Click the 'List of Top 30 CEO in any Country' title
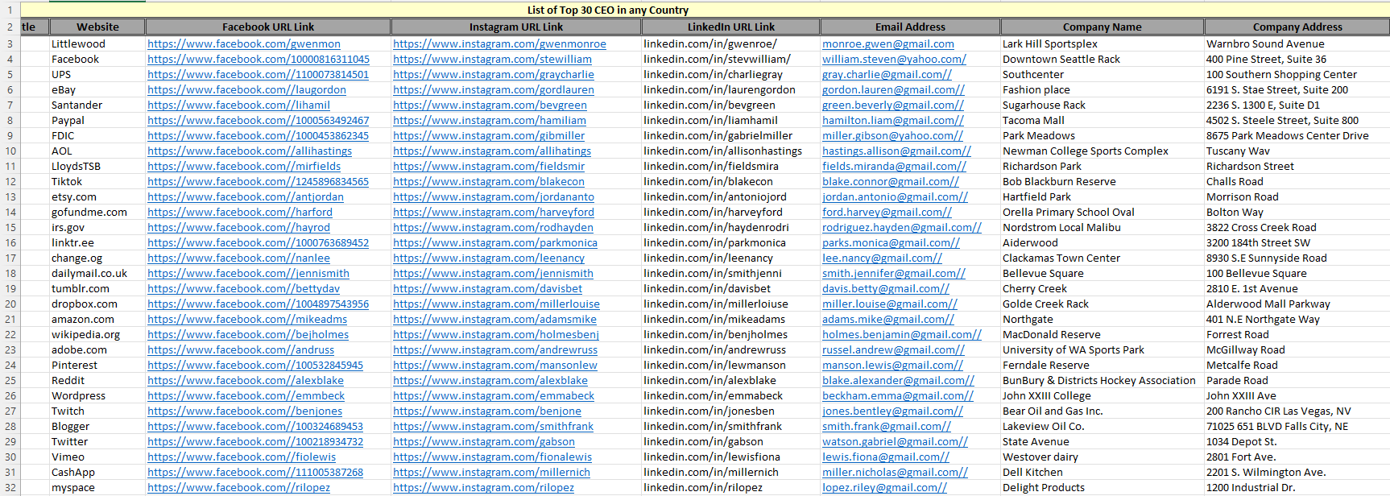The width and height of the screenshot is (1390, 496). click(x=608, y=10)
